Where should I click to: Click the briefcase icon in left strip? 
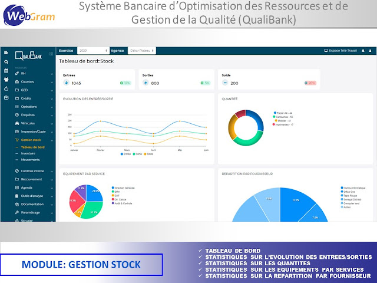coord(6,98)
